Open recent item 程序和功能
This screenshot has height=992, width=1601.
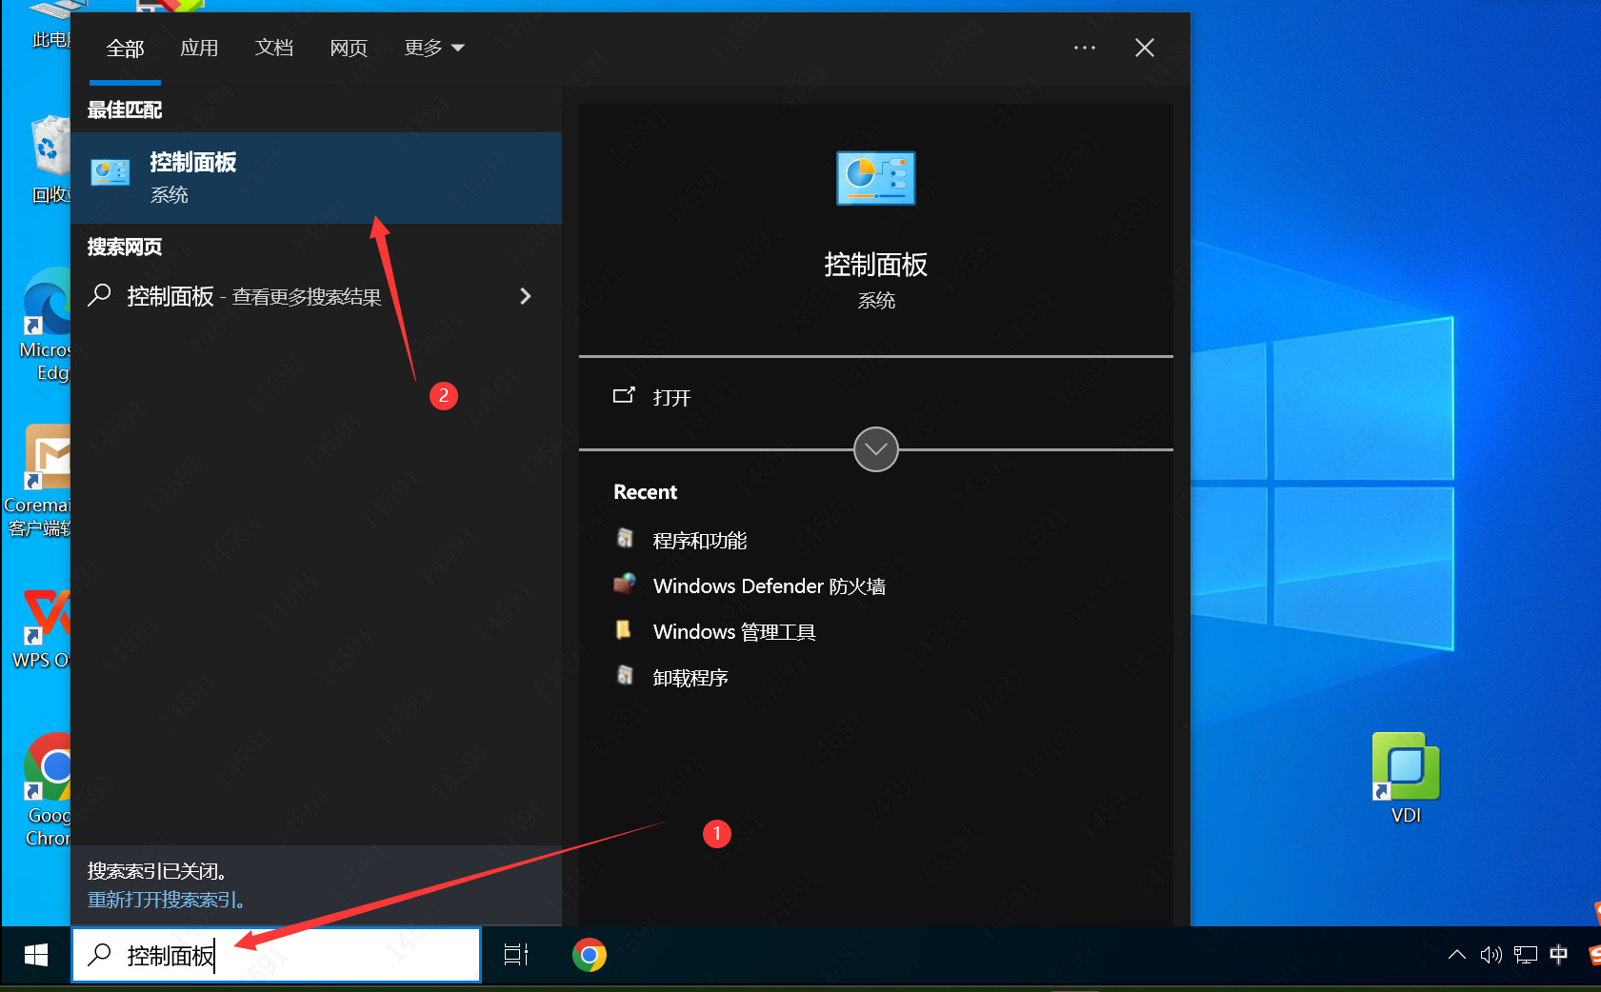coord(699,541)
